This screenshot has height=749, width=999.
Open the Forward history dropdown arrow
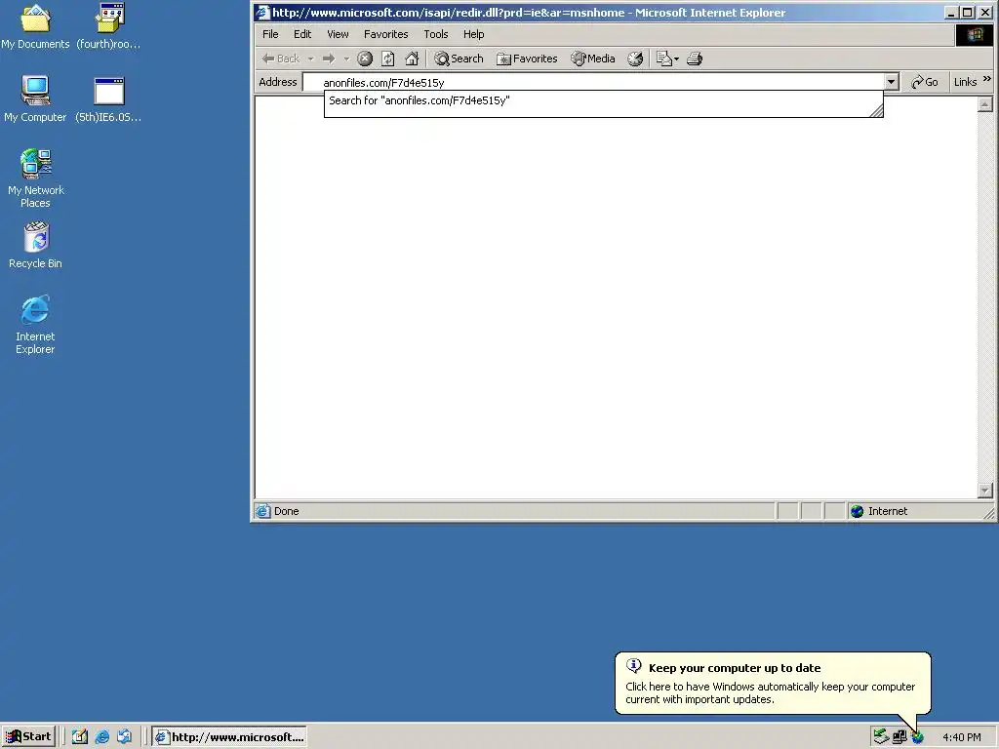tap(346, 59)
